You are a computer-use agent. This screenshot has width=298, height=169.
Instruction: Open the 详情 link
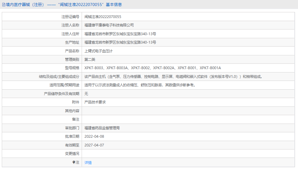88,163
